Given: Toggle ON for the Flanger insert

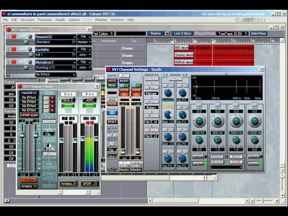Looking at the screenshot, I should 147,87.
